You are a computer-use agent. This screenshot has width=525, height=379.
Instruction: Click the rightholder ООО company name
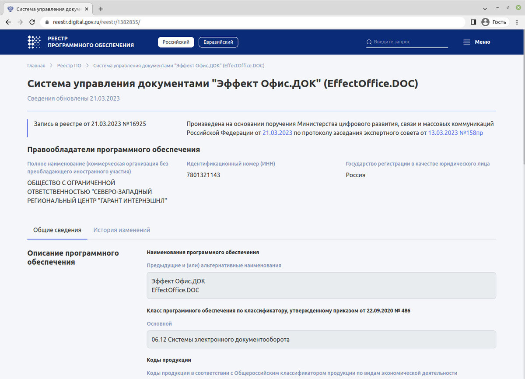point(97,192)
